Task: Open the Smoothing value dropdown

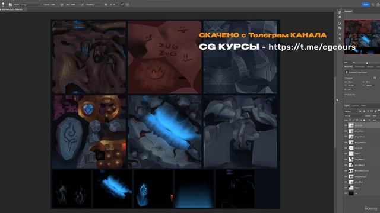Action: pos(98,5)
